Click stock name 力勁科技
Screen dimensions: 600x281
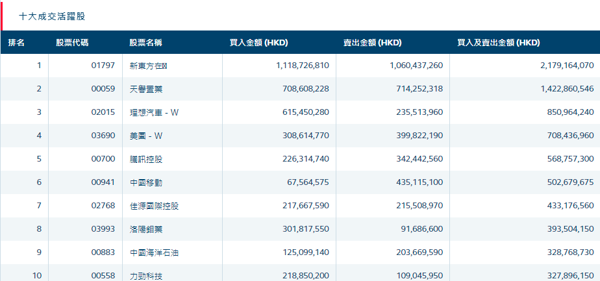146,276
